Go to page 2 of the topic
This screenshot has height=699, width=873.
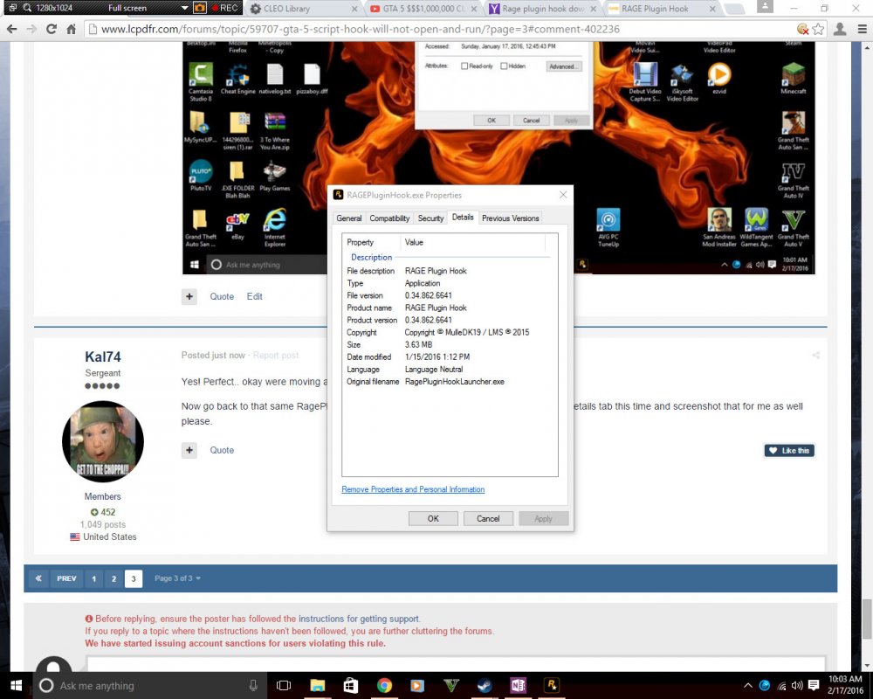tap(113, 578)
